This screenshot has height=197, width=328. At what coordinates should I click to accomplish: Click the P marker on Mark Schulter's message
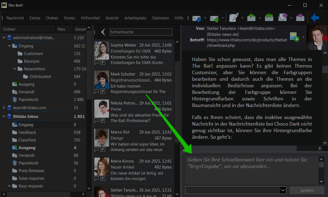point(103,91)
